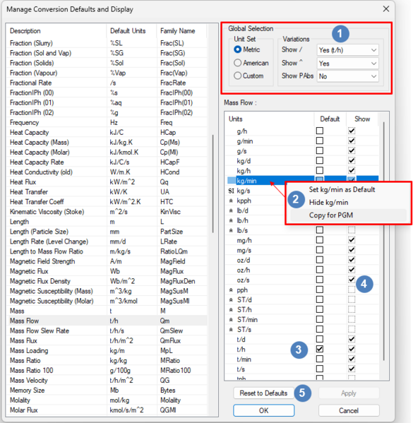Image resolution: width=413 pixels, height=423 pixels.
Task: Choose Copy for PGM menu entry
Action: click(330, 215)
